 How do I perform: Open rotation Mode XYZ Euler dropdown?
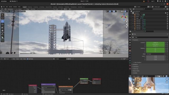(x=156, y=54)
